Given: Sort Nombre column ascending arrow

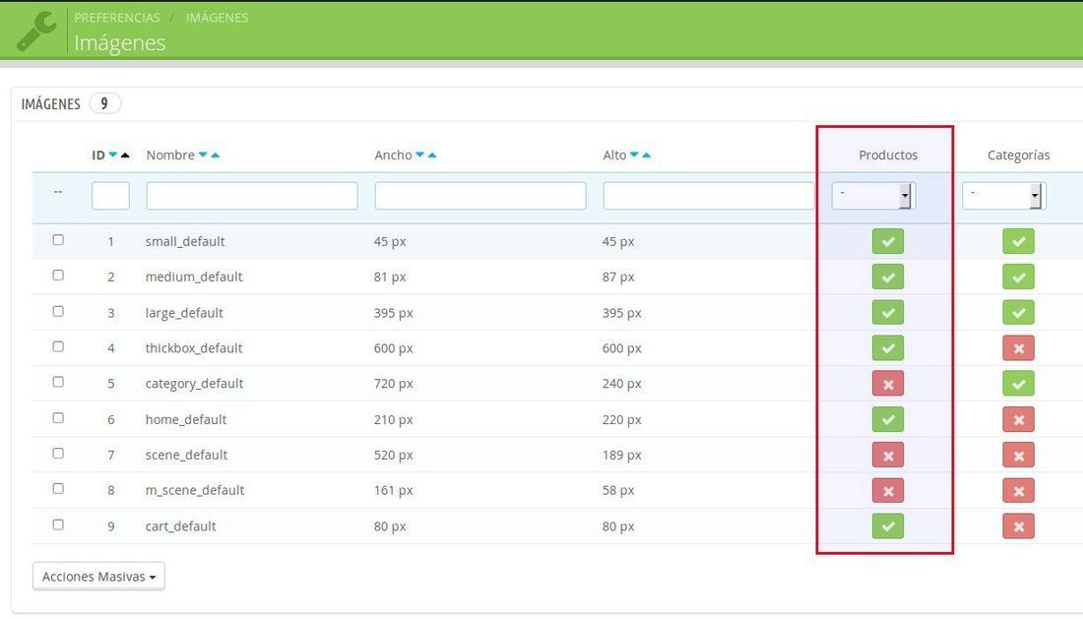Looking at the screenshot, I should coord(216,155).
